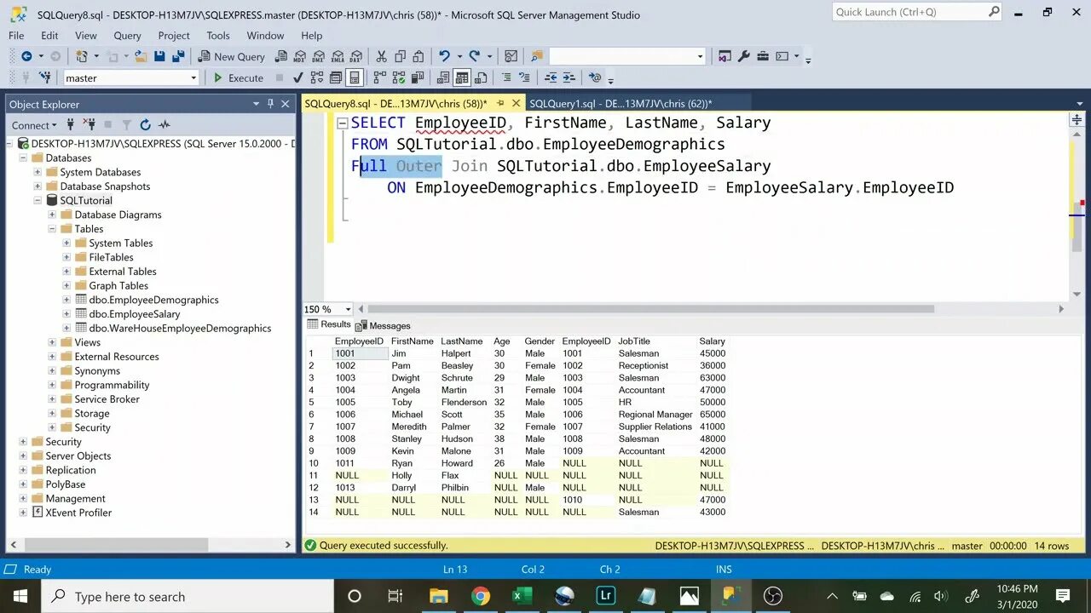
Task: Toggle Object Explorer auto-hide pin
Action: point(271,104)
